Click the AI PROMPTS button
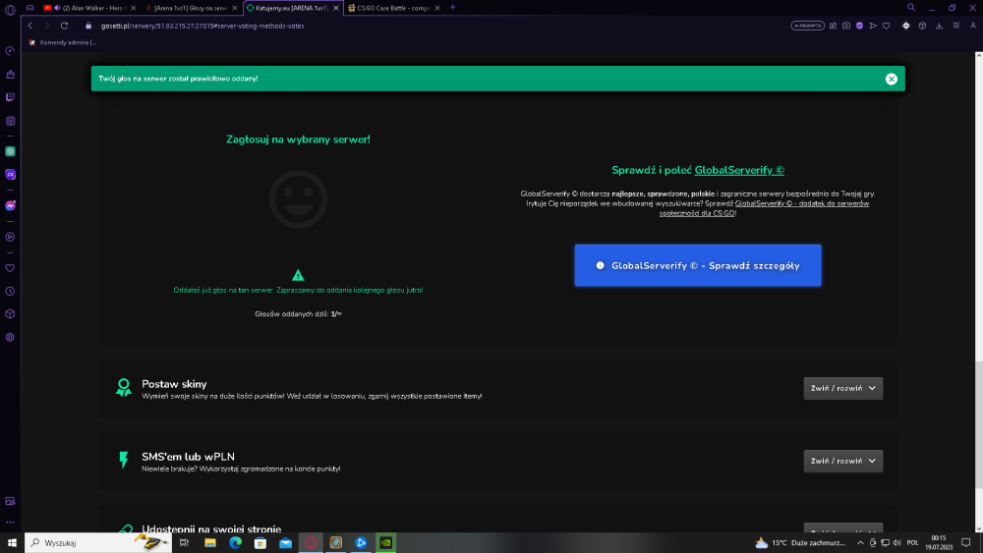 pos(807,26)
